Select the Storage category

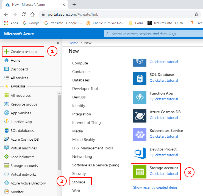click(x=79, y=182)
